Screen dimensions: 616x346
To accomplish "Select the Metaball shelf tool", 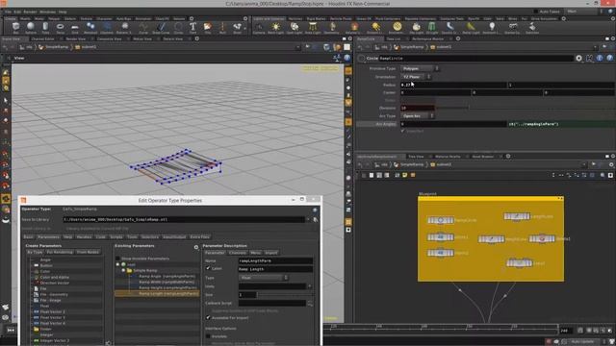I will 90,28.
